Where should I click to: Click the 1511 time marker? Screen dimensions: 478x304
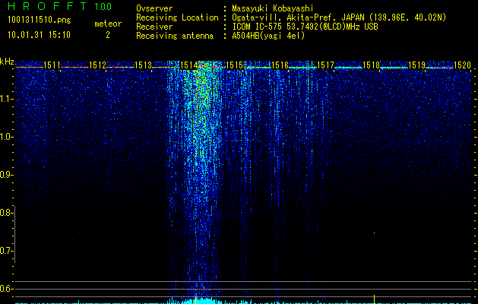[x=52, y=65]
